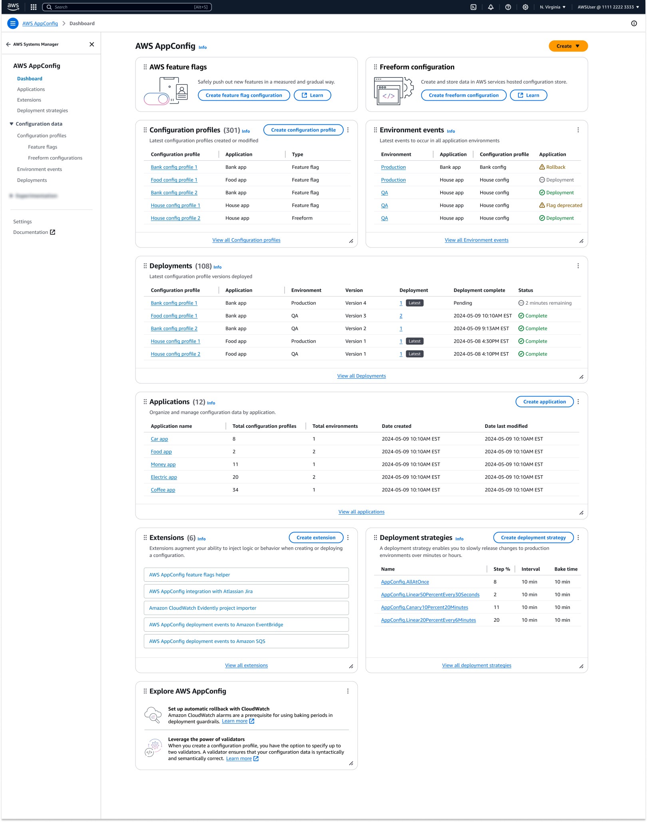Open the help question mark icon
The width and height of the screenshot is (647, 822).
click(508, 7)
